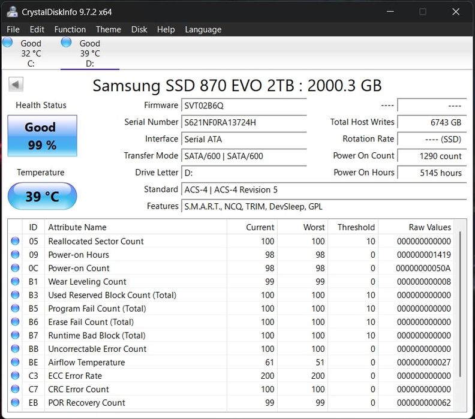Open the Disk menu
Viewport: 475px width, 419px height.
(139, 29)
